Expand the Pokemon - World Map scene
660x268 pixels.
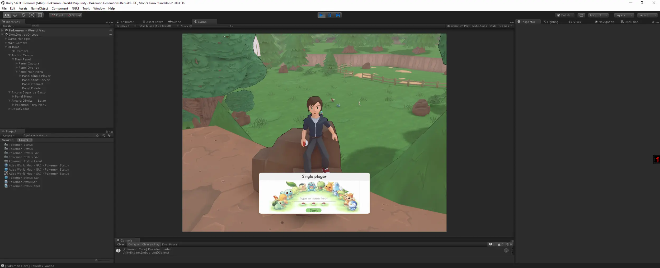[x=2, y=30]
